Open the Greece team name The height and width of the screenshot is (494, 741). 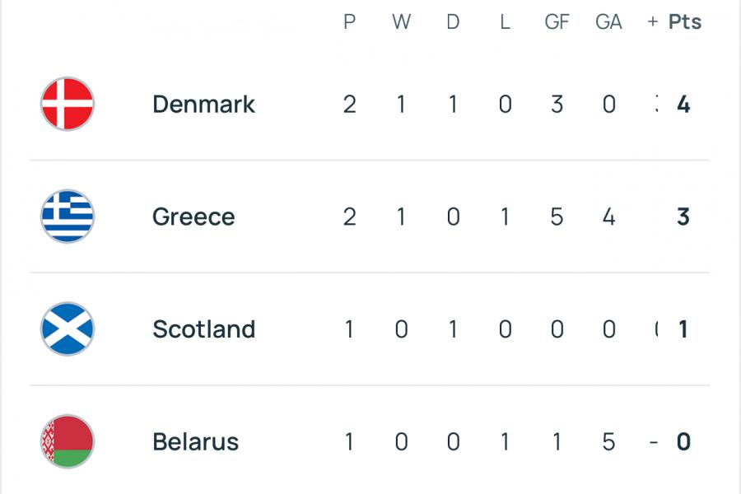coord(193,217)
